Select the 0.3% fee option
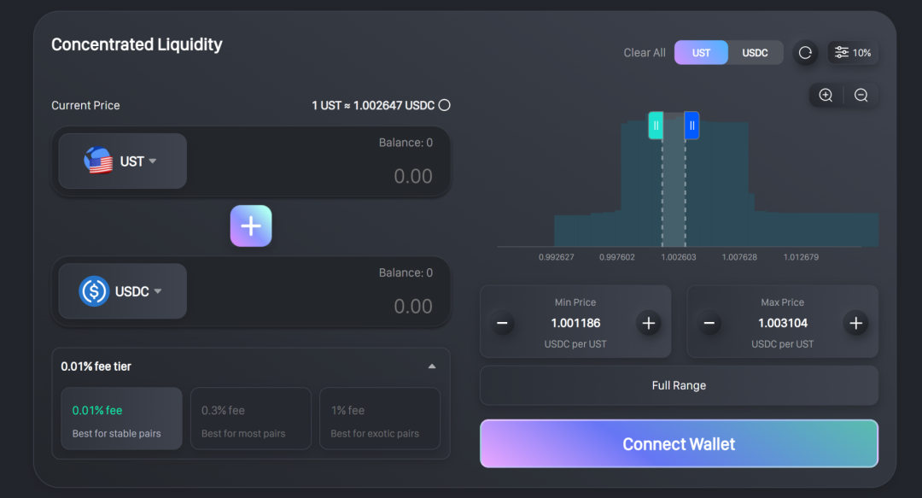922x498 pixels. [251, 419]
